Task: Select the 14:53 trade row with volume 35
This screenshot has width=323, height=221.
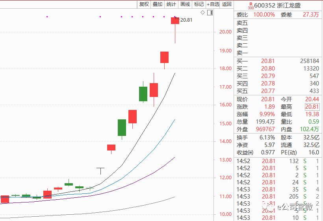Action: pos(278,189)
